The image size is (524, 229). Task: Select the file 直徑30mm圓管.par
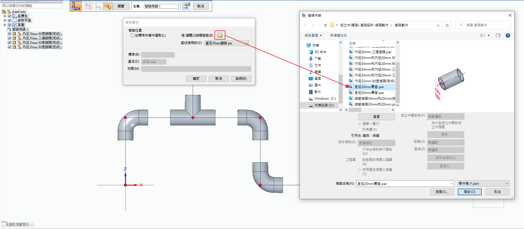(x=369, y=93)
